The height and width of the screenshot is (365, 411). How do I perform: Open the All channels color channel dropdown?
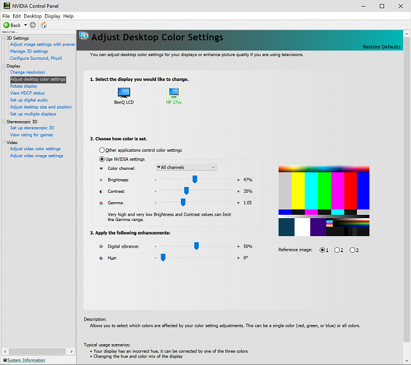(186, 167)
